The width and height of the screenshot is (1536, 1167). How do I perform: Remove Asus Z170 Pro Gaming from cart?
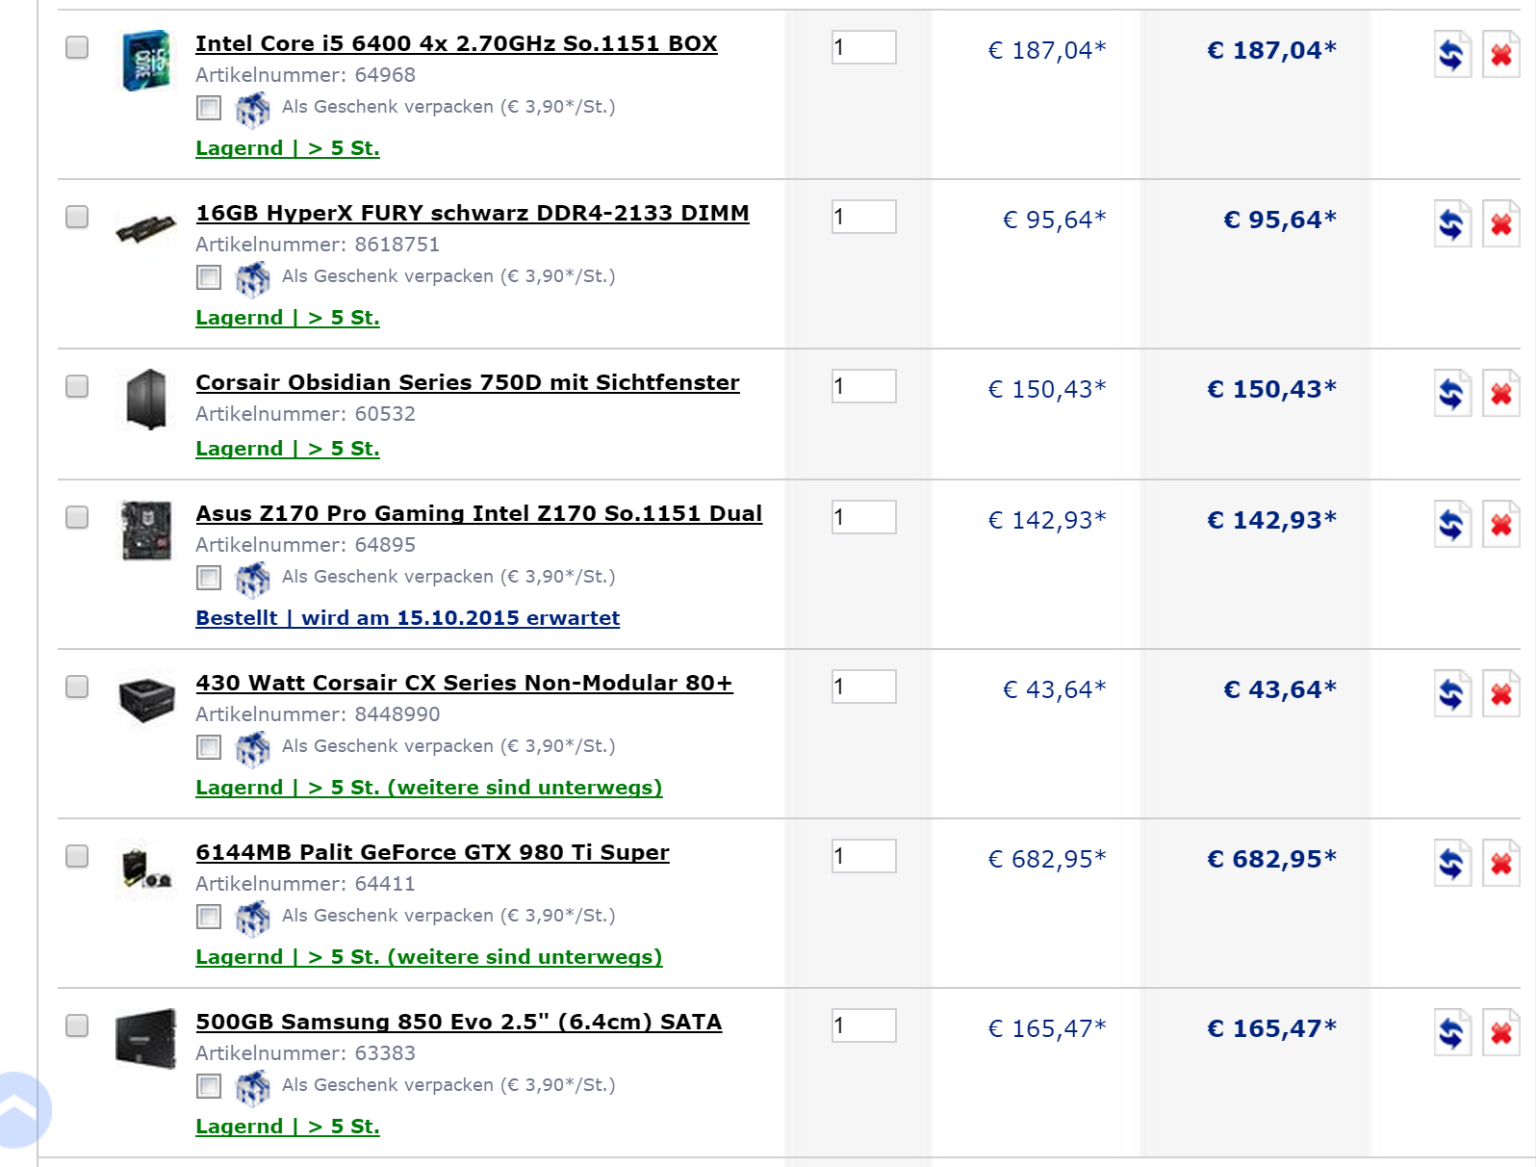click(x=1500, y=524)
